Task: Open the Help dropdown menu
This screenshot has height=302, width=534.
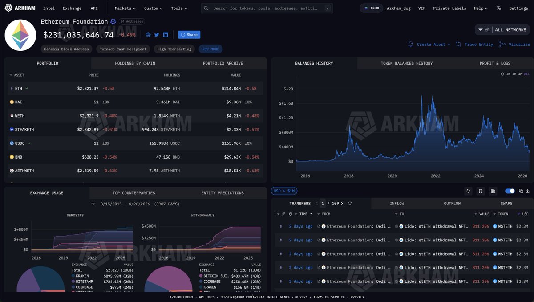Action: click(481, 8)
